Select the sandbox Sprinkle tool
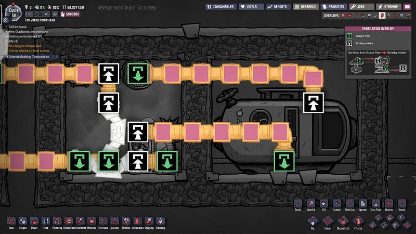The height and width of the screenshot is (234, 416). point(310,204)
